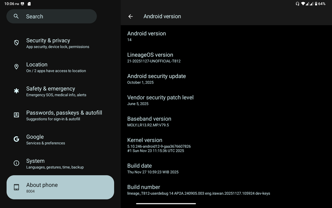This screenshot has width=332, height=208.
Task: Click 'Languages, gestures, time, backup' subtitle
Action: 55,167
